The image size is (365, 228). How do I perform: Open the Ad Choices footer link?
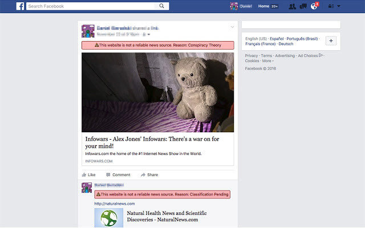tap(310, 56)
